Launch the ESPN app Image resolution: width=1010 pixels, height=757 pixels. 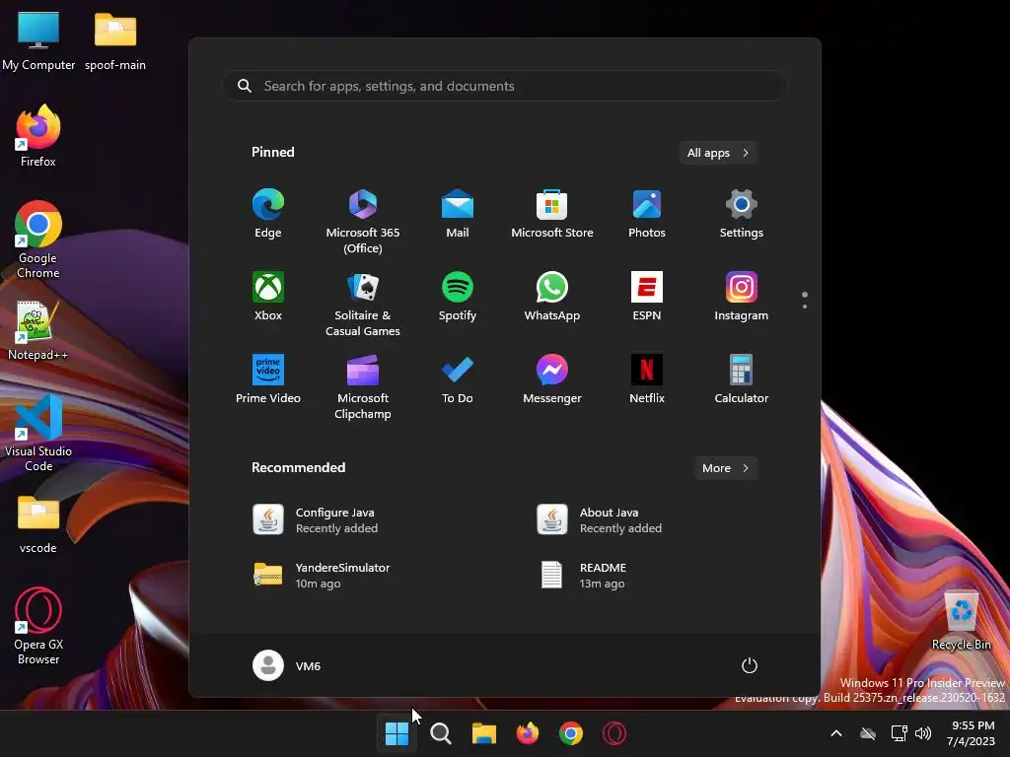pos(647,297)
